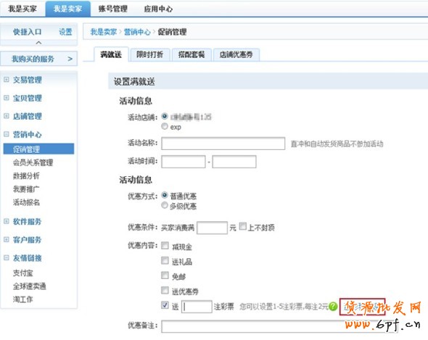The image size is (428, 340).
Task: Collapse the 友情链接 section
Action: [7, 257]
